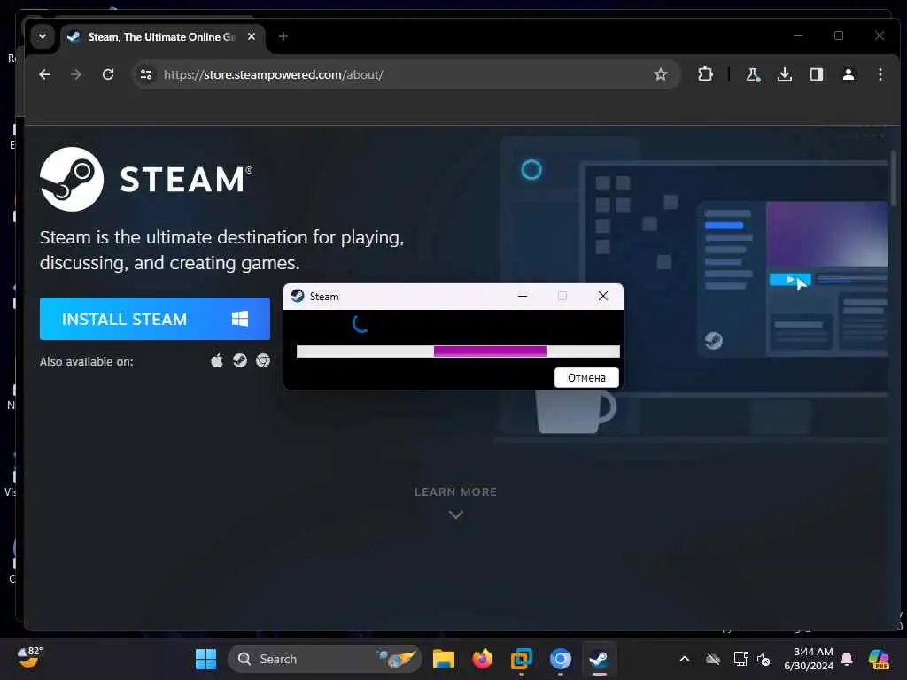Click the Chrome OS availability icon

(x=263, y=361)
